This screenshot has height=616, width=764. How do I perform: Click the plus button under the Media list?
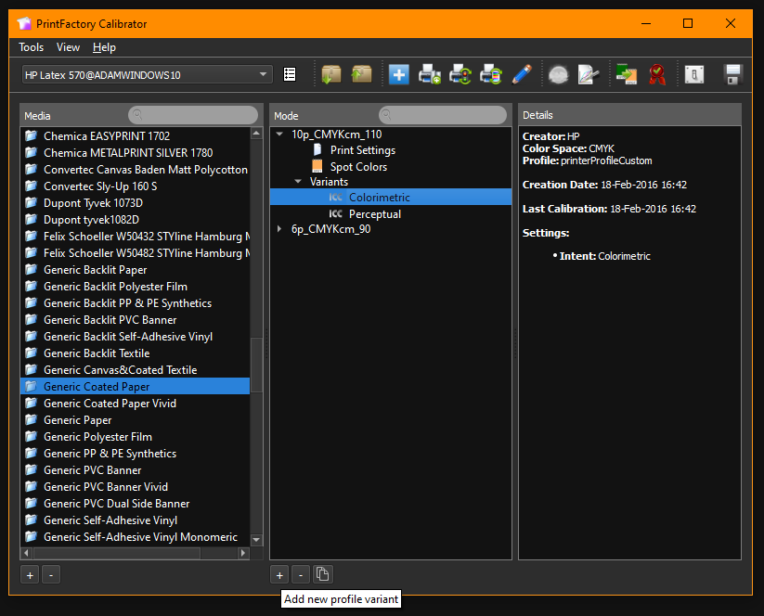pos(30,575)
